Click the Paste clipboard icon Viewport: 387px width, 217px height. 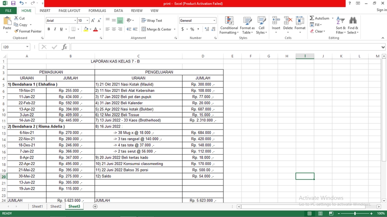tap(7, 21)
